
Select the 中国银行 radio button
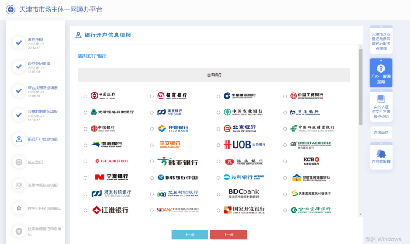(x=85, y=95)
